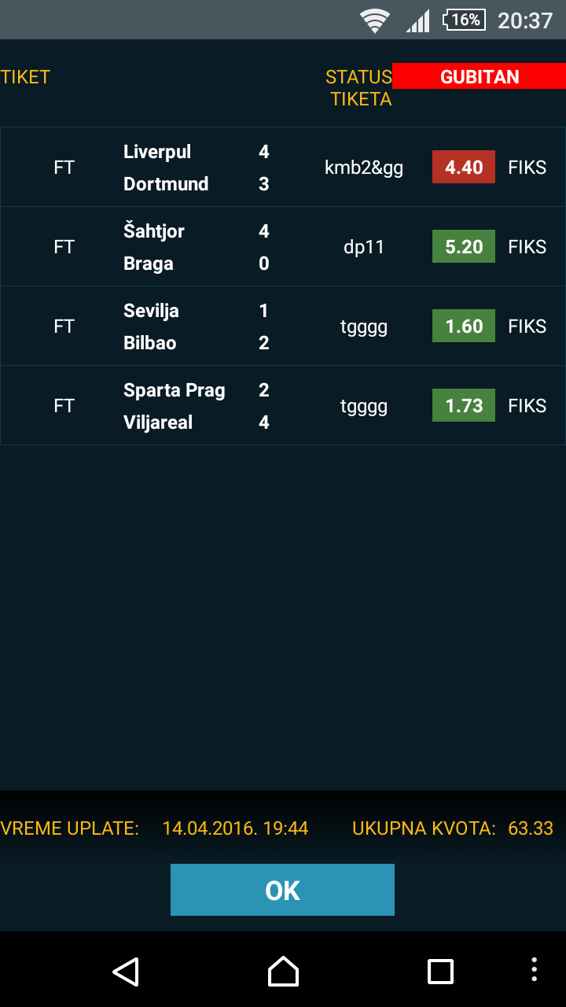The height and width of the screenshot is (1007, 566).
Task: Click the red GUBITAN status badge
Action: [480, 76]
